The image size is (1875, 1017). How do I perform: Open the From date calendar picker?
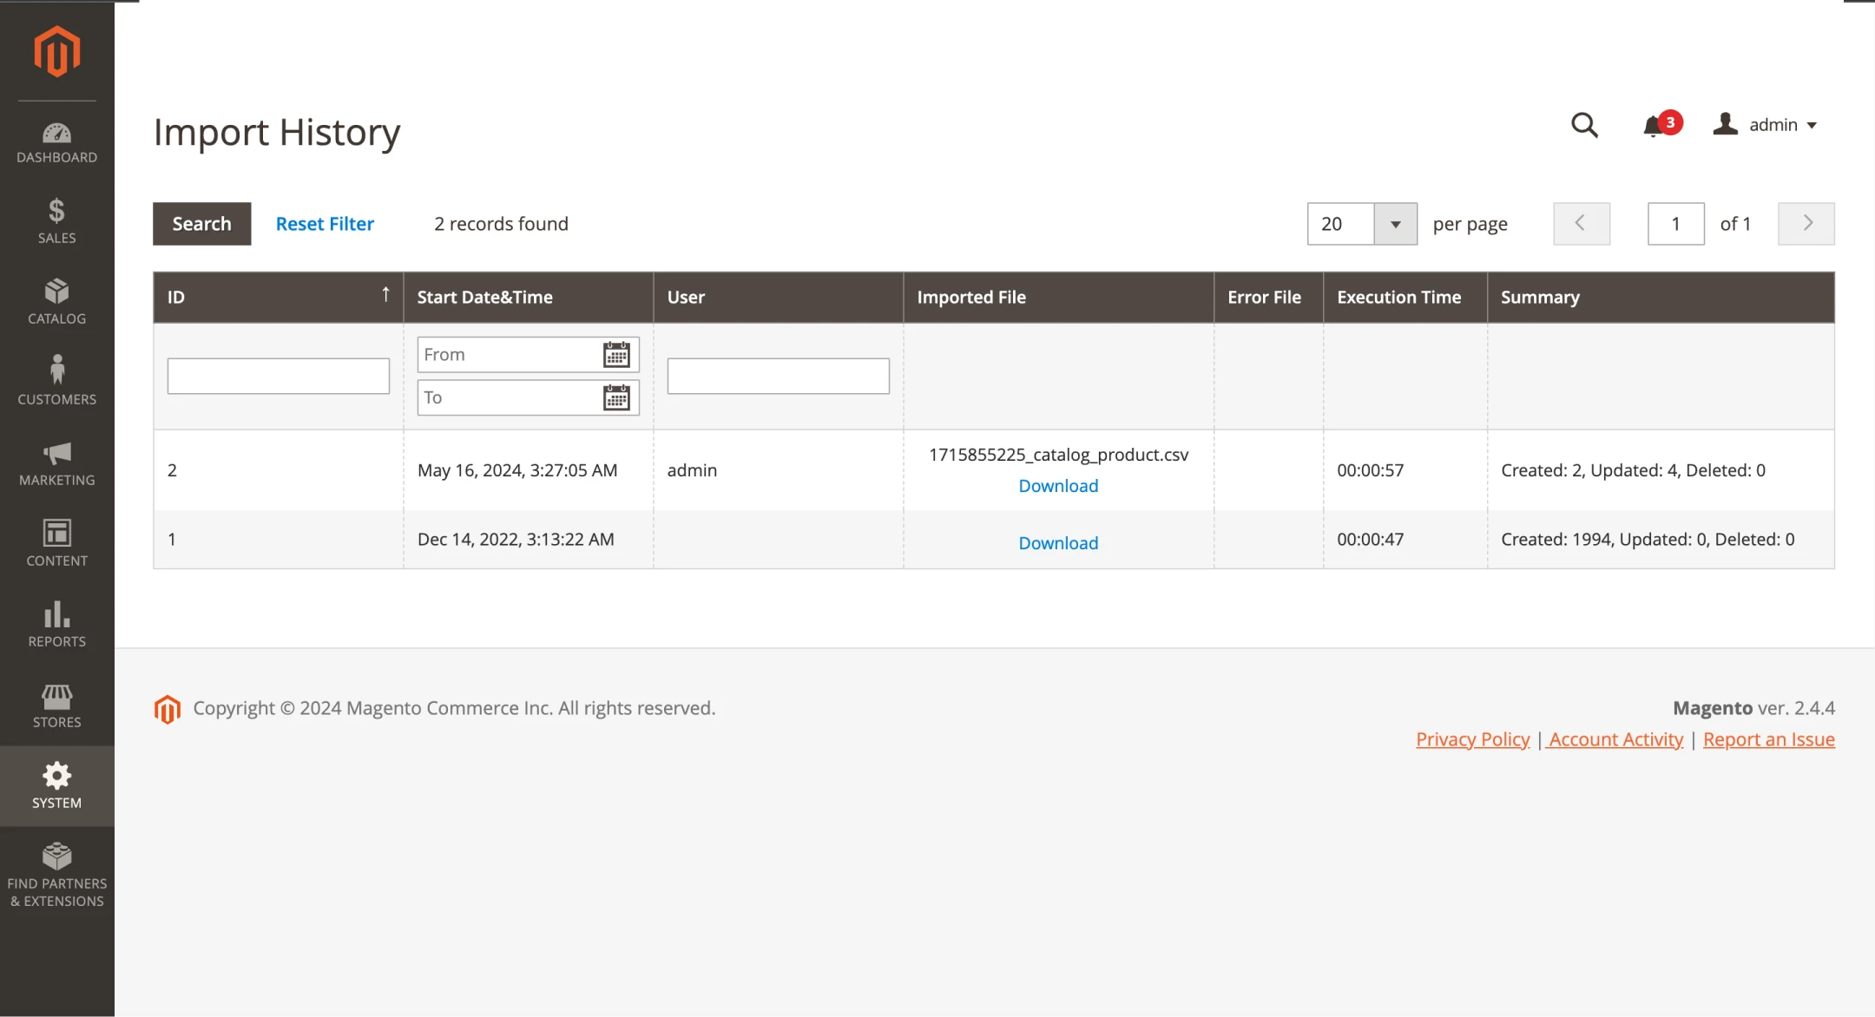(616, 355)
